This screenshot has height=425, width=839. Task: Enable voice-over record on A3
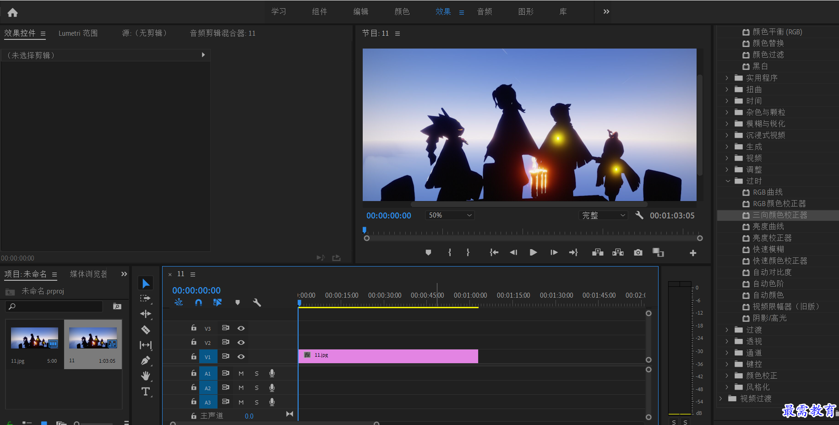[272, 402]
